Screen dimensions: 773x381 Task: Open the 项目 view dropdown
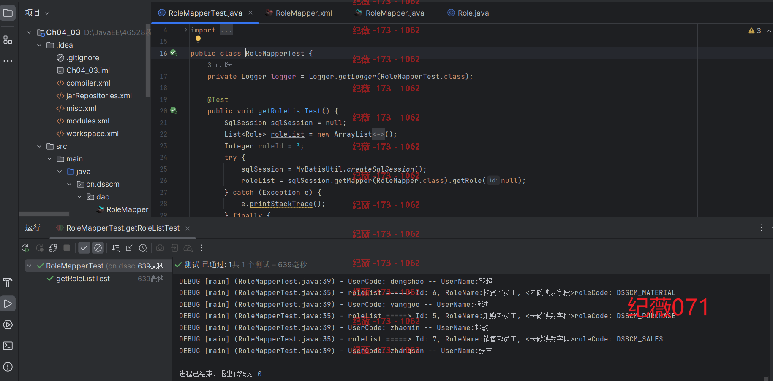pos(37,13)
